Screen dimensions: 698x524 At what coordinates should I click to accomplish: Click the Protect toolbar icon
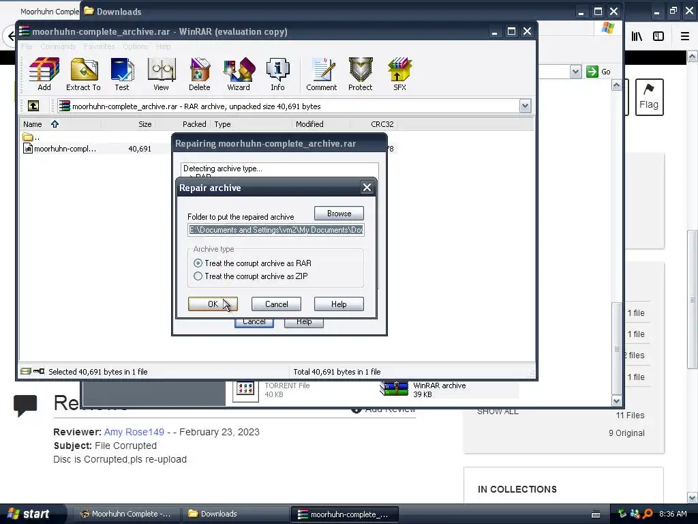(x=361, y=74)
